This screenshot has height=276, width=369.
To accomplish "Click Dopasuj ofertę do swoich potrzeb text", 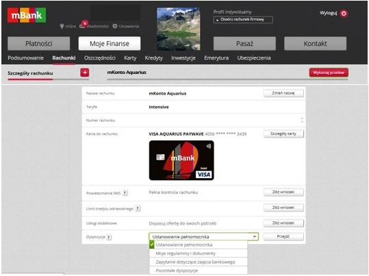I will [x=183, y=223].
